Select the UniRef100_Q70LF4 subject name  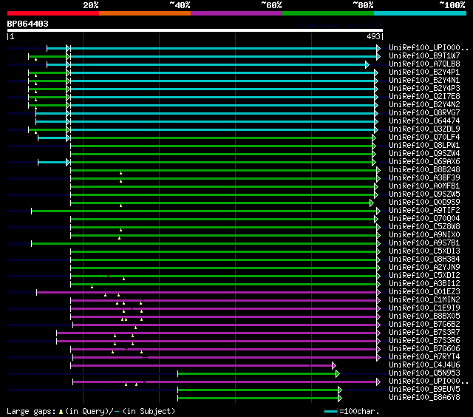pos(424,138)
